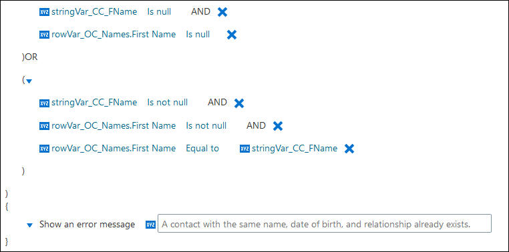Remove the stringVar_CC_FName Is not null condition
The height and width of the screenshot is (252, 509).
point(239,103)
